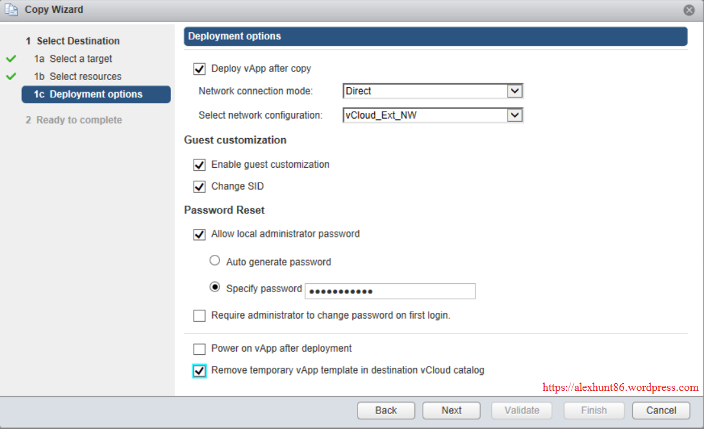
Task: Uncheck Allow local administrator password
Action: pos(199,234)
